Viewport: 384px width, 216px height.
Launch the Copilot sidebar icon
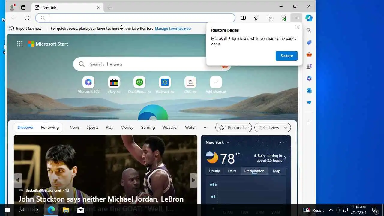[x=309, y=18]
